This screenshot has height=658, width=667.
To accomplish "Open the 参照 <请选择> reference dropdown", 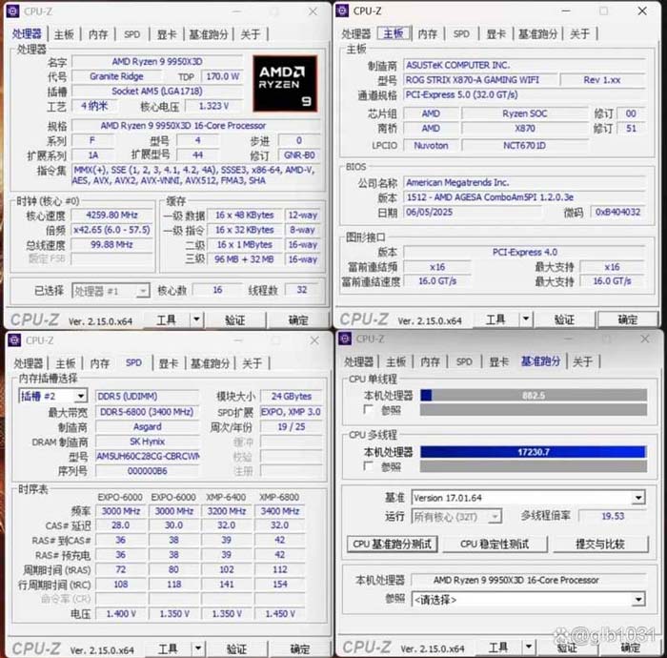I will 638,599.
